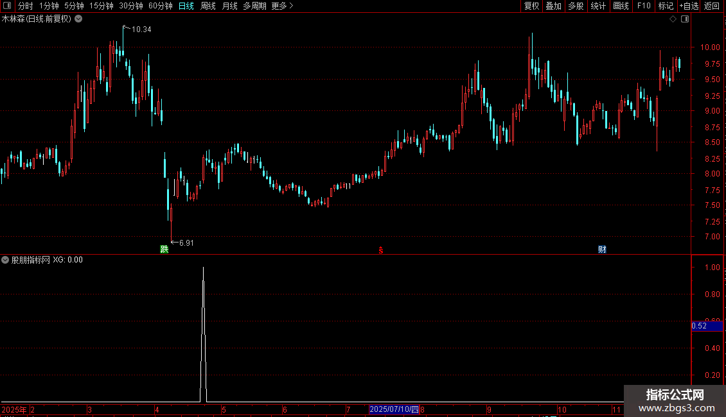
Task: Switch to 60分钟 period
Action: tap(161, 6)
